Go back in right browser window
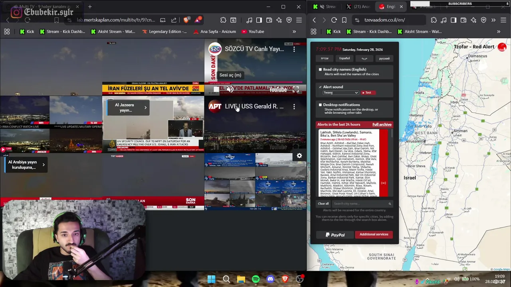 (314, 20)
